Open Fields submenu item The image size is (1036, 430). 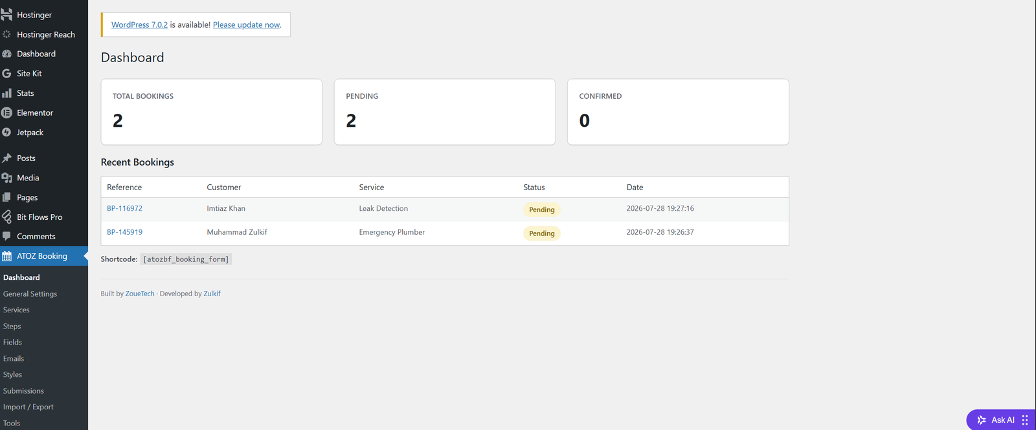[12, 342]
